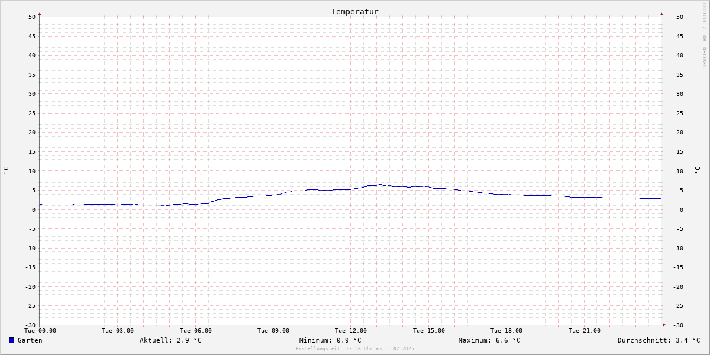Screen dimensions: 710x355
Task: Click the Tue 21:00 time label
Action: pos(585,331)
